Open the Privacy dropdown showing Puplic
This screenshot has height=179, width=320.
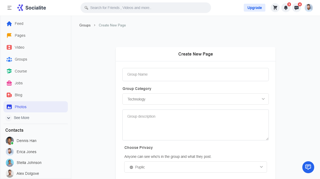coord(195,167)
